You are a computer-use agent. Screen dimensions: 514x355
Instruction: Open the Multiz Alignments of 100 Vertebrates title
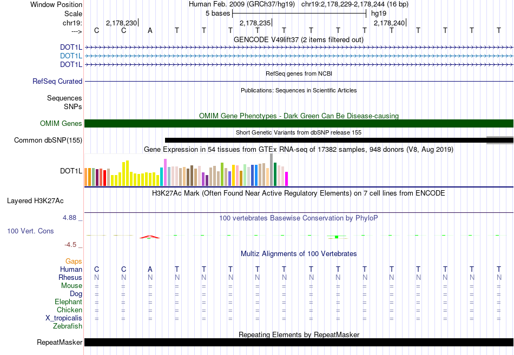click(299, 254)
